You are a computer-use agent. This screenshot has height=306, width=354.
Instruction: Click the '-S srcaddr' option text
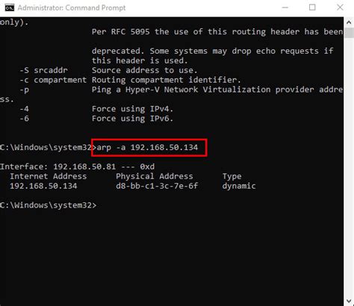pyautogui.click(x=43, y=70)
